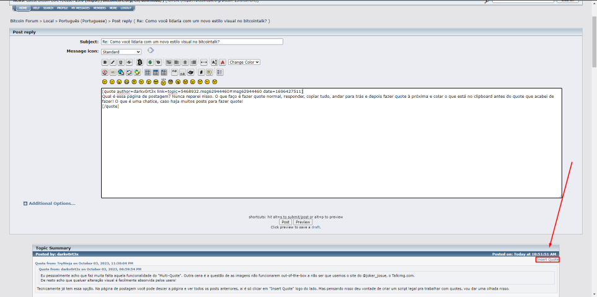Screen dimensions: 597x297
Task: Open MY MESSAGES in the navigation bar
Action: click(81, 8)
